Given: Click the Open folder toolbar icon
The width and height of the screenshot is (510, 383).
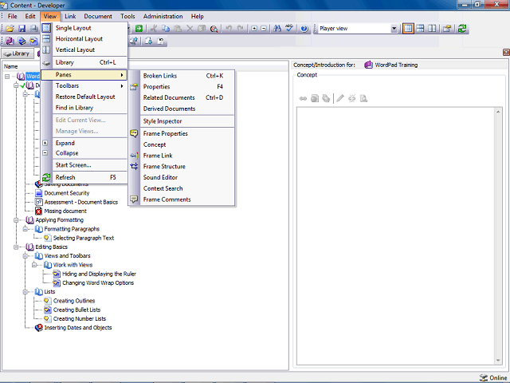Looking at the screenshot, I should coord(10,29).
